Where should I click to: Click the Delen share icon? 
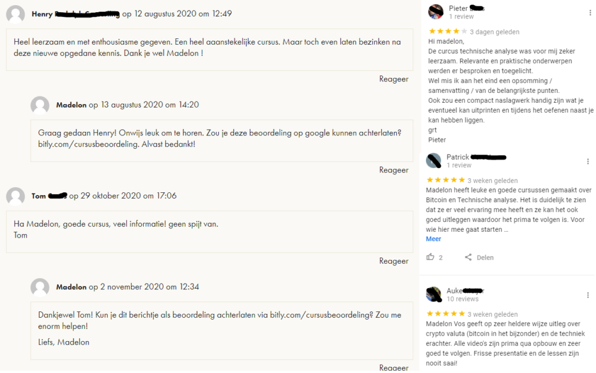tap(469, 257)
